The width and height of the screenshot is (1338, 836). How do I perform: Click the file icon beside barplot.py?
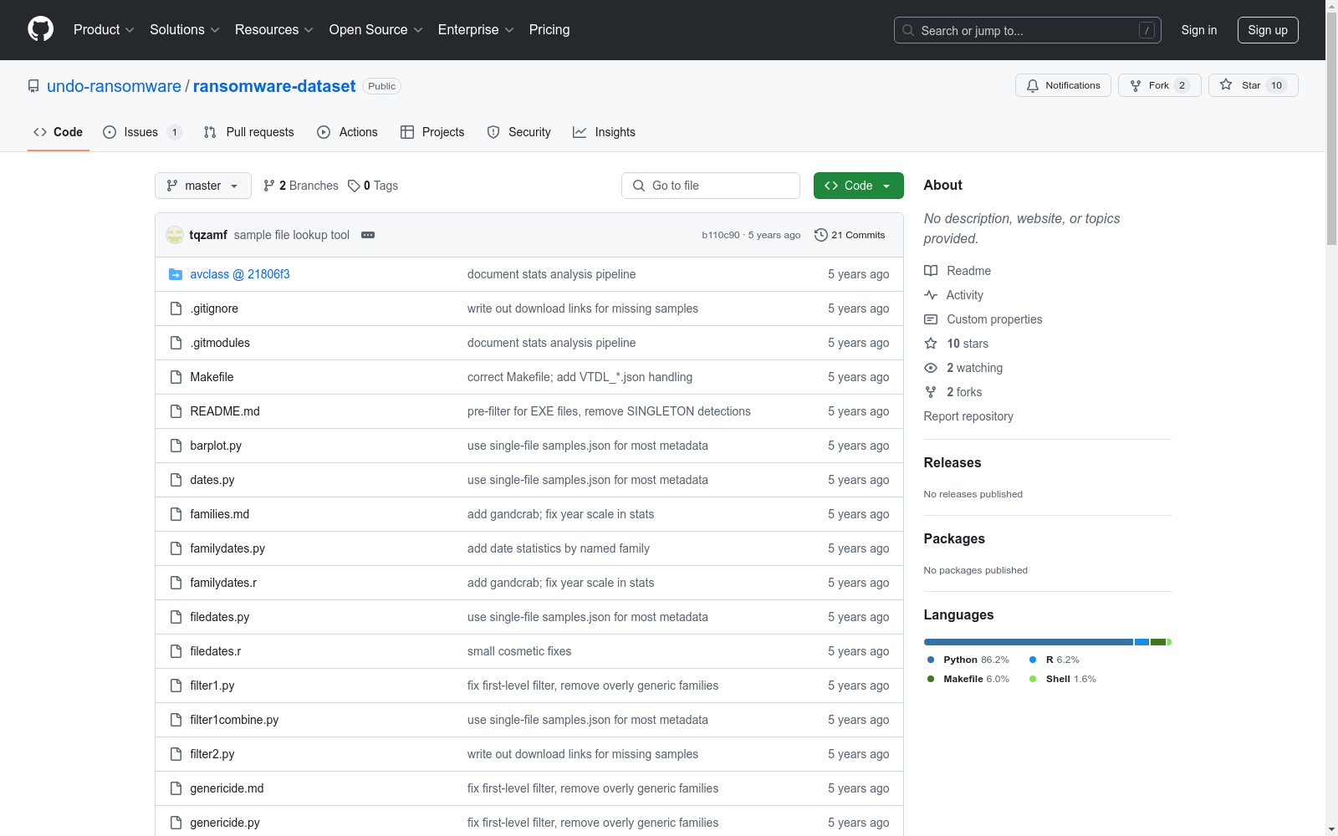[176, 446]
